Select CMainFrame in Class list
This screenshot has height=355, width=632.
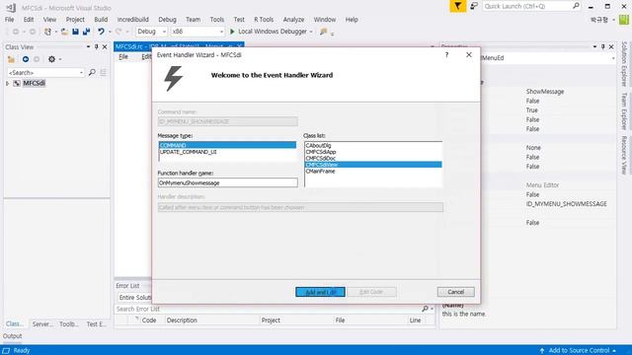point(373,171)
